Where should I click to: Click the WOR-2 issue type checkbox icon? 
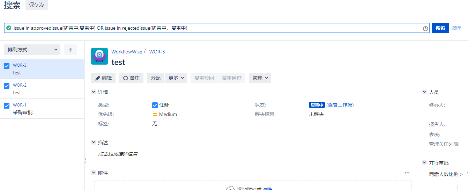(x=7, y=86)
